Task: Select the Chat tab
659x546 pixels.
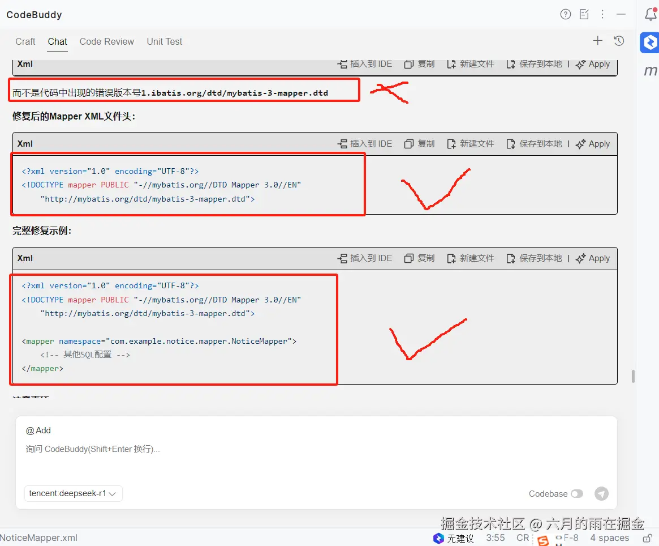Action: coord(57,42)
